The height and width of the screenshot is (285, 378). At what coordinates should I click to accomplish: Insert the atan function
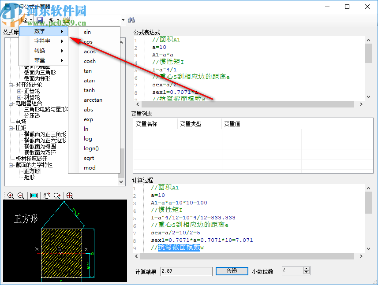point(94,81)
